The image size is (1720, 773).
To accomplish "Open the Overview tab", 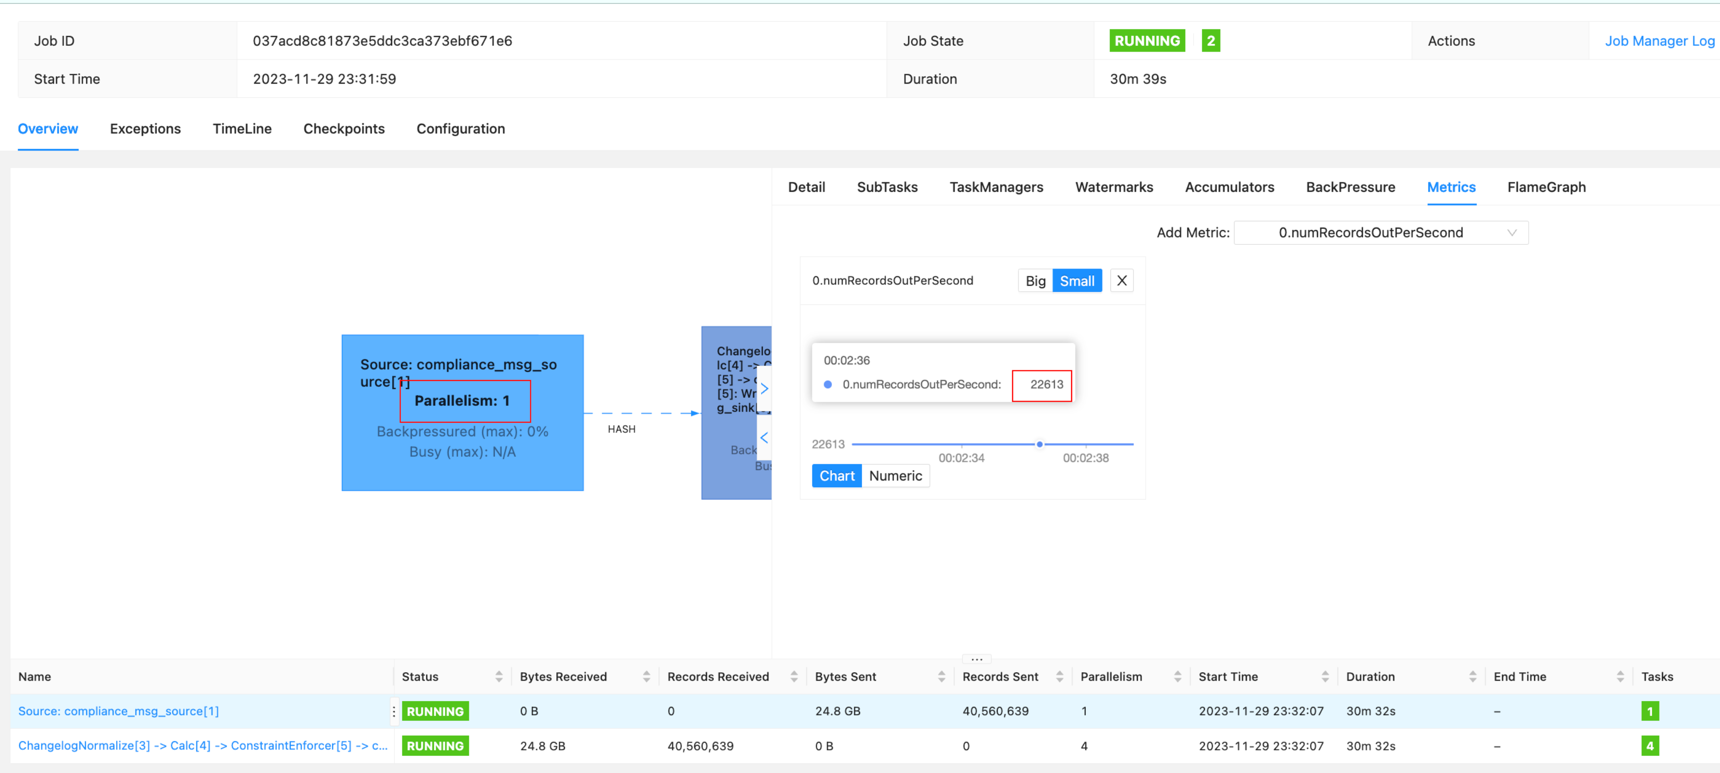I will coord(47,129).
